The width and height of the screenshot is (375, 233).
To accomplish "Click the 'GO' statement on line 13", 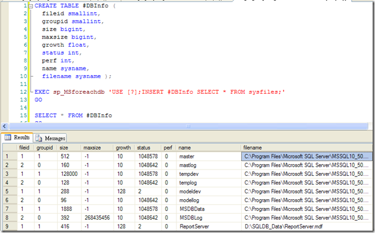I will click(38, 100).
